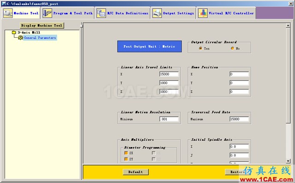Click the title bar application icon
The image size is (295, 183).
(4, 4)
